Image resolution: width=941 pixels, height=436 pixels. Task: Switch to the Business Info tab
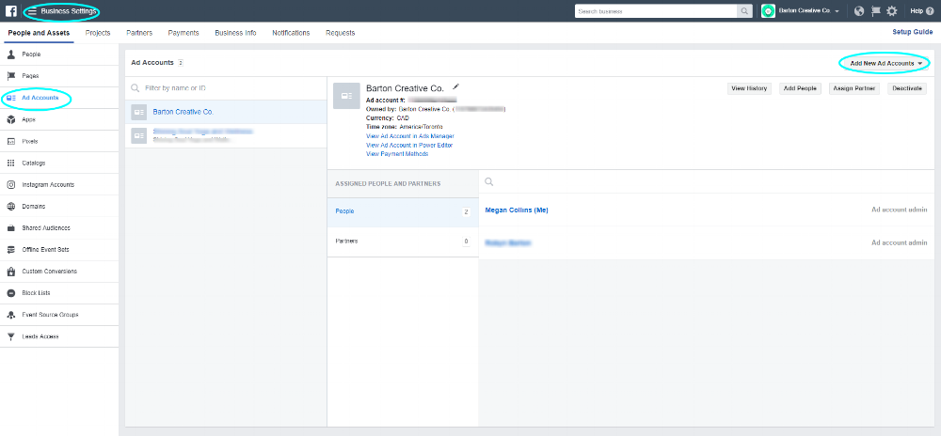(x=235, y=33)
